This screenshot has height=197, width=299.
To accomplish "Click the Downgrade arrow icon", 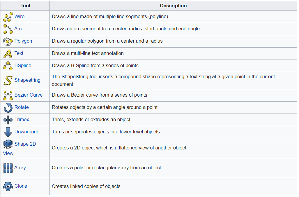I will pos(8,132).
